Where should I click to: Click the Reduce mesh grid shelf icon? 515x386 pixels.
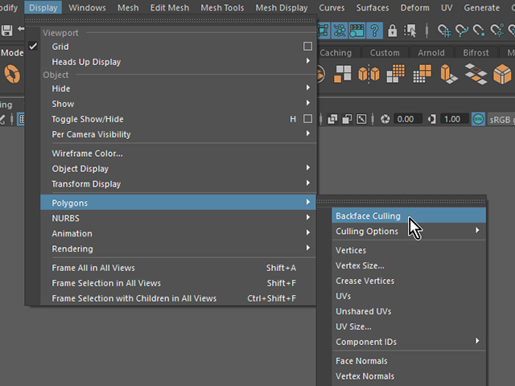pyautogui.click(x=422, y=73)
